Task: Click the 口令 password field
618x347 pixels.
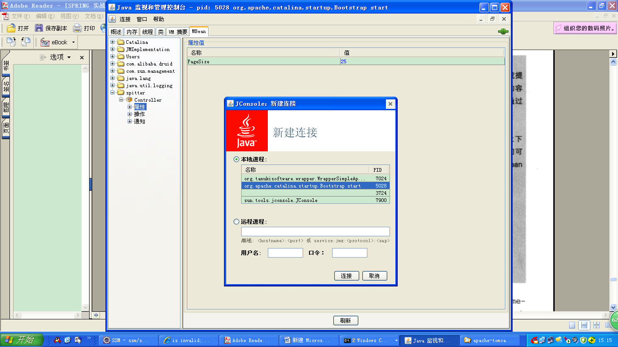Action: pos(350,253)
